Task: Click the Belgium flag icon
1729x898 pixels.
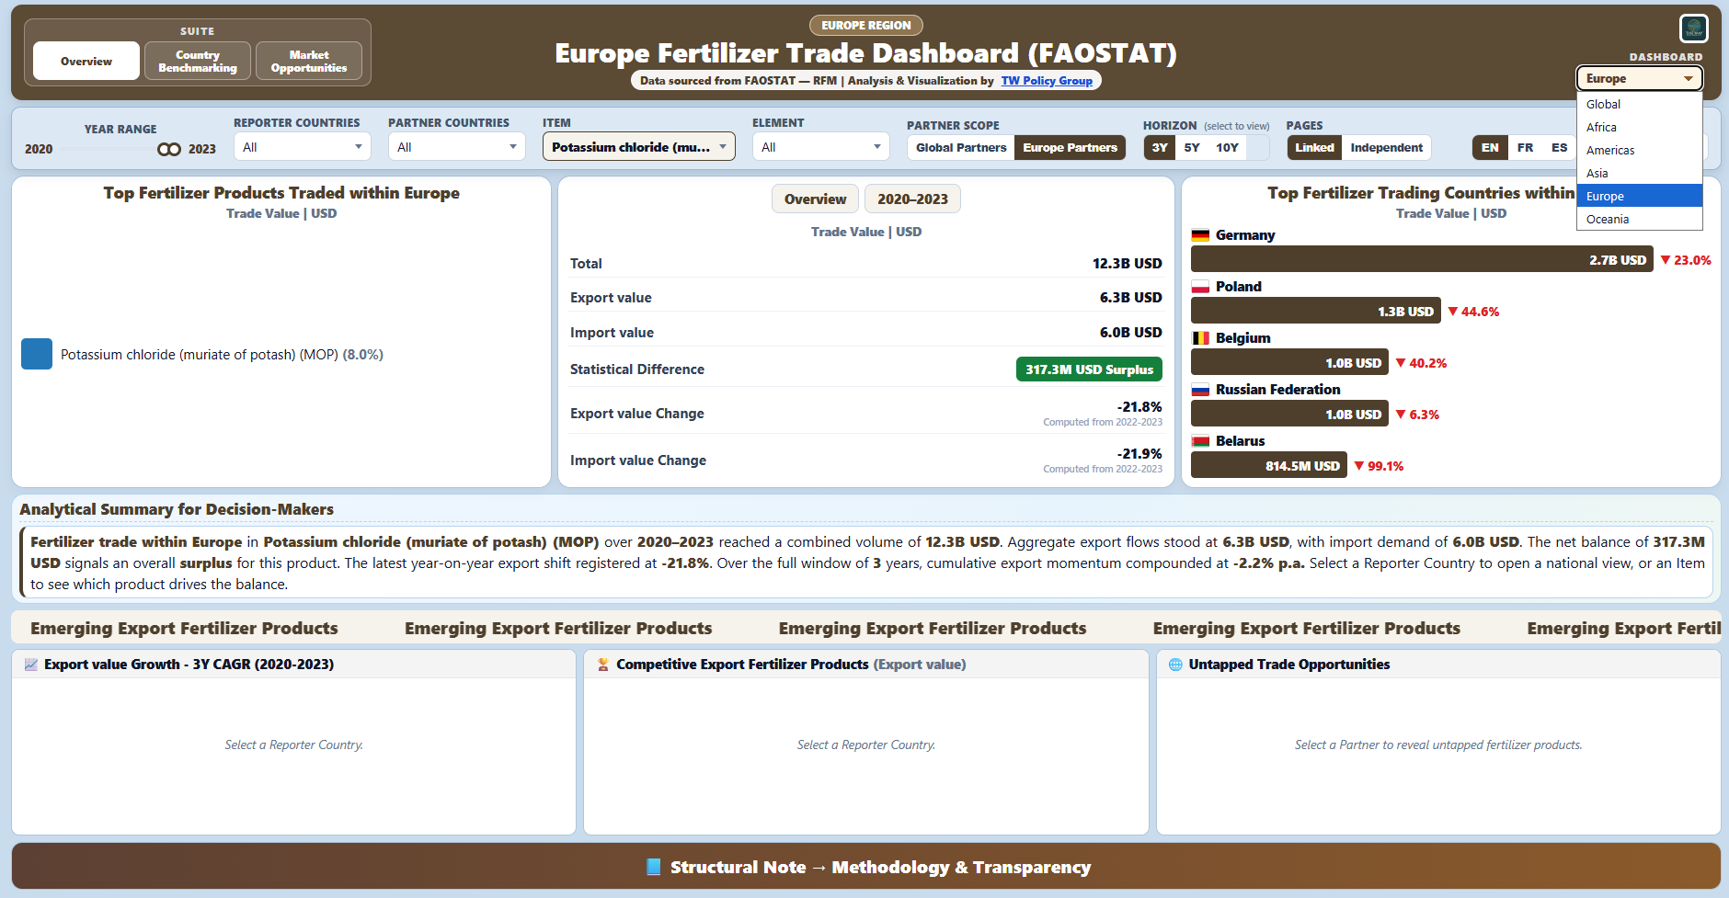Action: click(x=1200, y=338)
